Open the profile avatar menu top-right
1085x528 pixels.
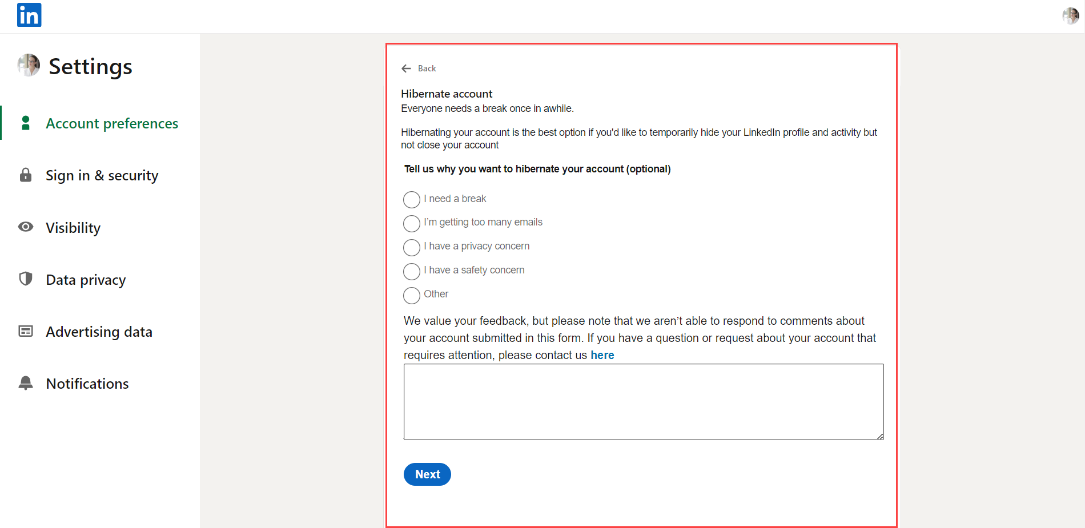click(x=1069, y=15)
